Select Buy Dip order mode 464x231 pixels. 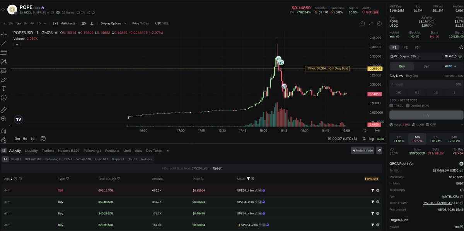pyautogui.click(x=412, y=76)
